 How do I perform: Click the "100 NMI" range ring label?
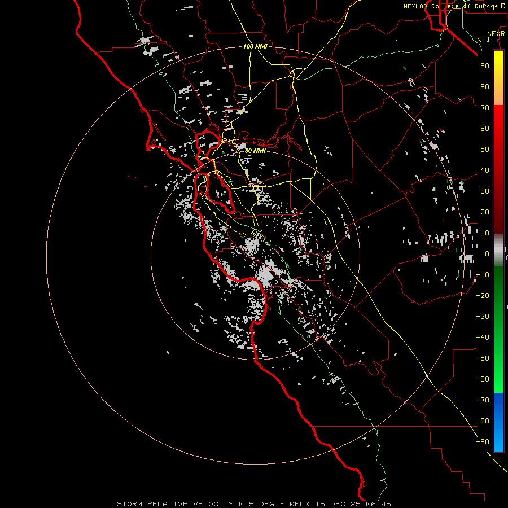coord(255,46)
